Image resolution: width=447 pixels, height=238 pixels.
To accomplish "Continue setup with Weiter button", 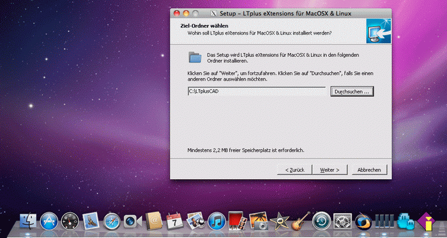I will point(330,170).
